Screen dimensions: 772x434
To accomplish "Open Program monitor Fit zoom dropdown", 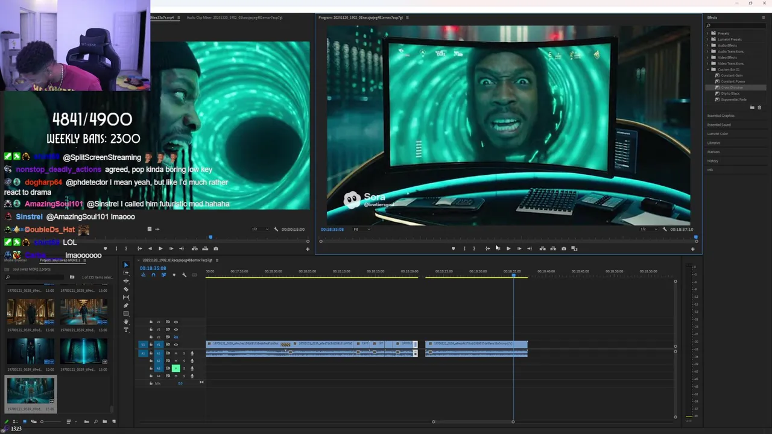I will [361, 229].
